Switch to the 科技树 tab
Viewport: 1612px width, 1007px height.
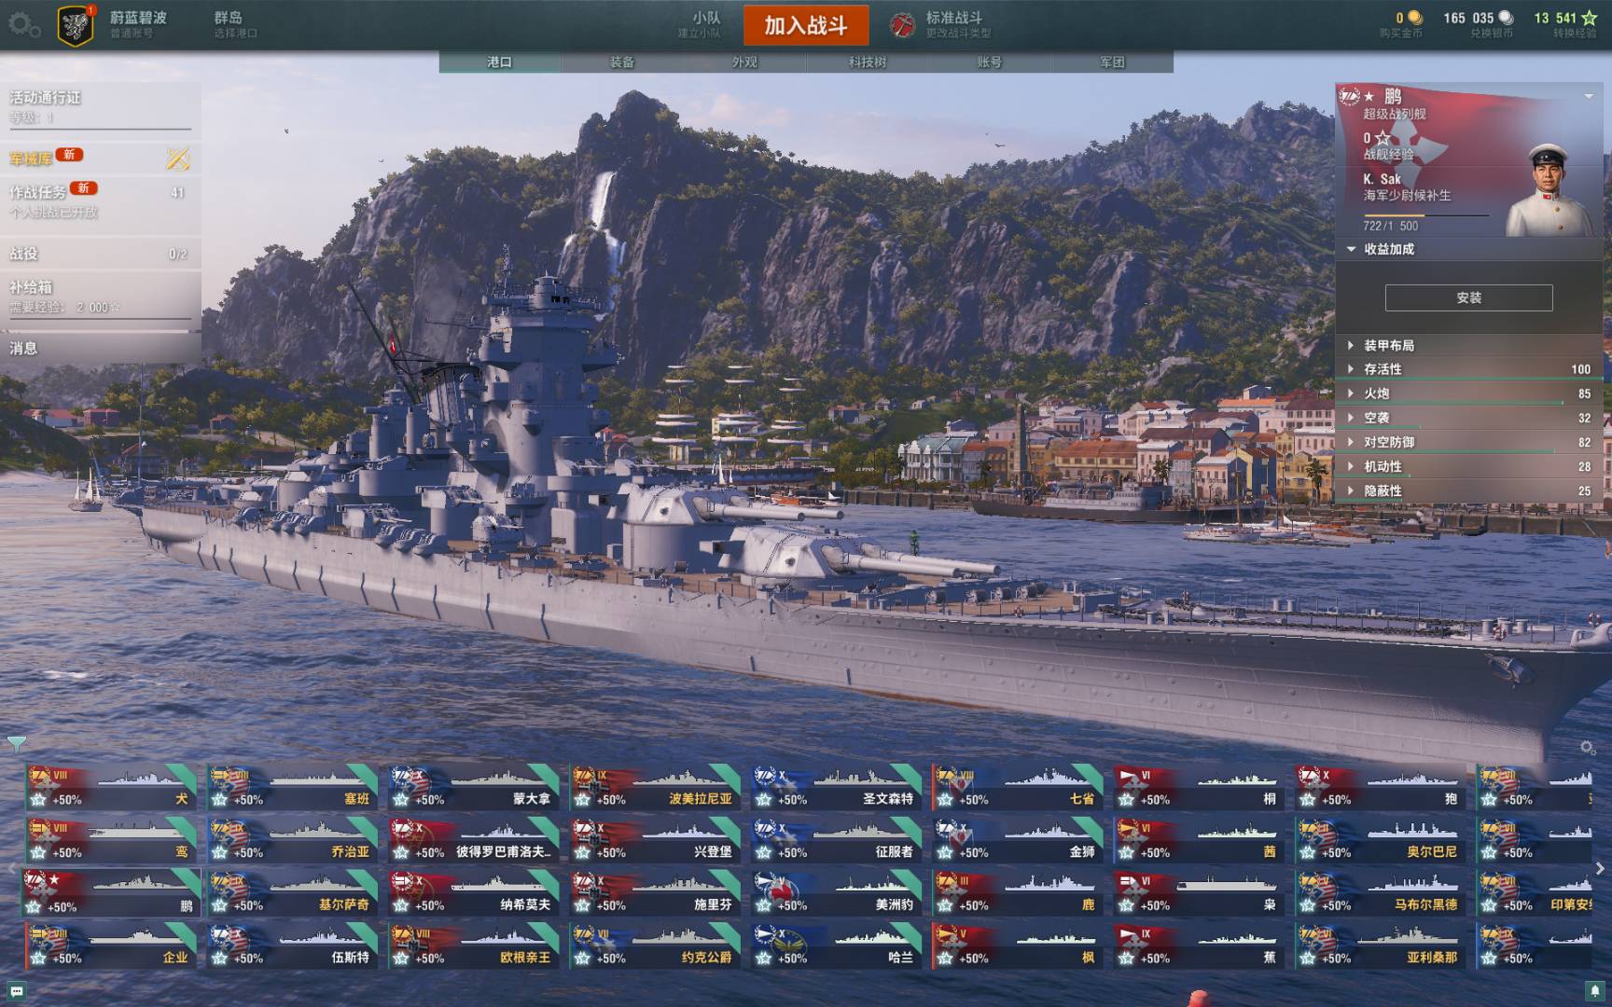(x=868, y=62)
